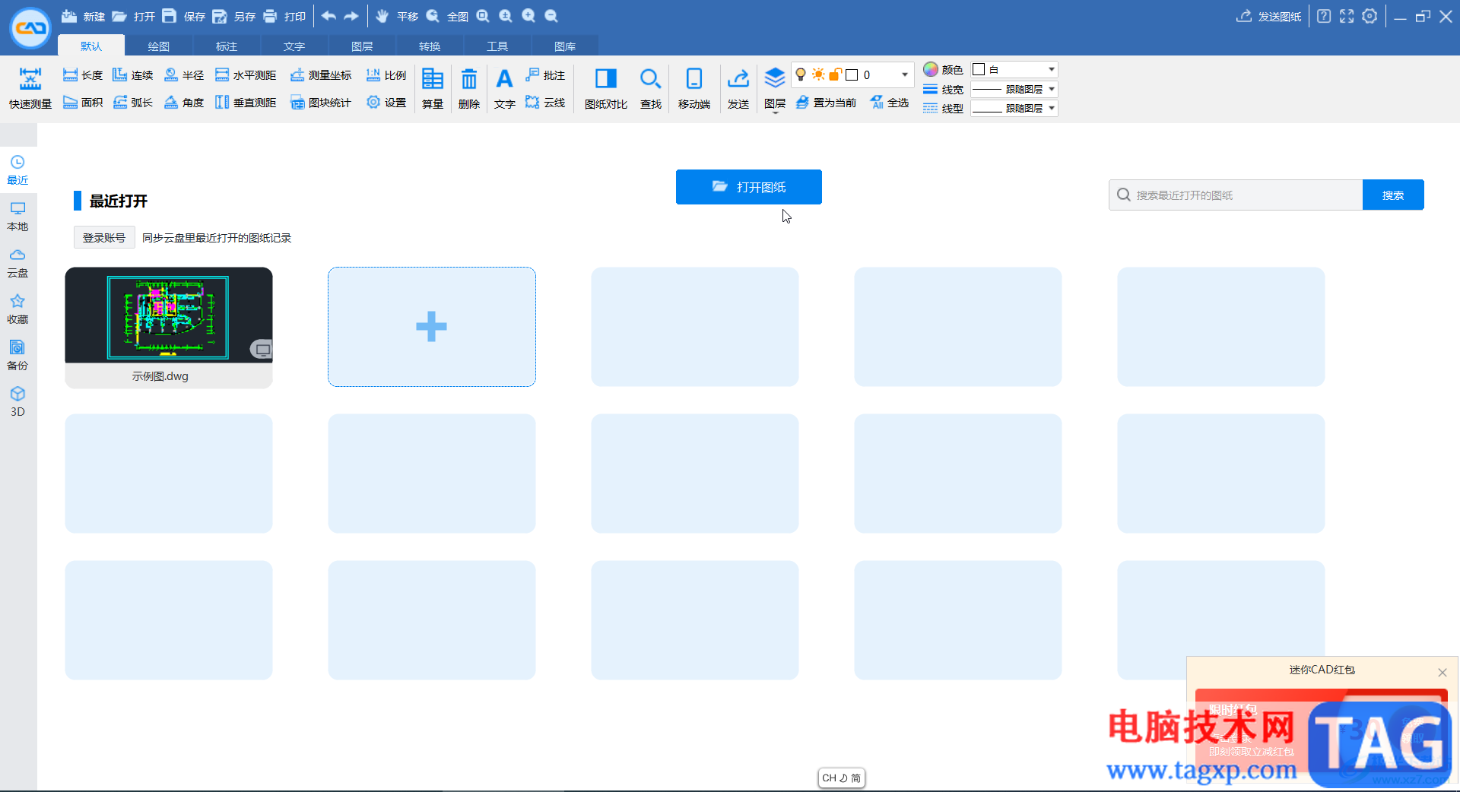Click the CH input method indicator
1460x792 pixels.
point(841,778)
